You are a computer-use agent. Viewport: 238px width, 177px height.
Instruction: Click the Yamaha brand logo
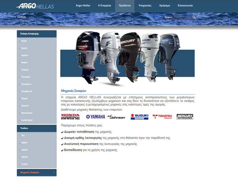tap(95, 117)
